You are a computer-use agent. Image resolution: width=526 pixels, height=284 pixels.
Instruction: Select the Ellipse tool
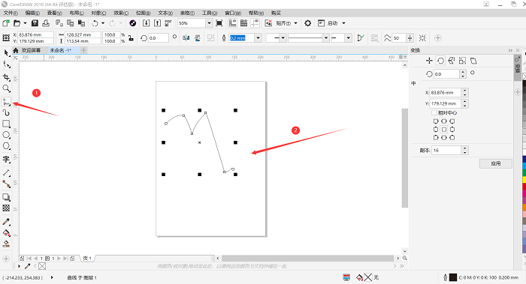[6, 135]
